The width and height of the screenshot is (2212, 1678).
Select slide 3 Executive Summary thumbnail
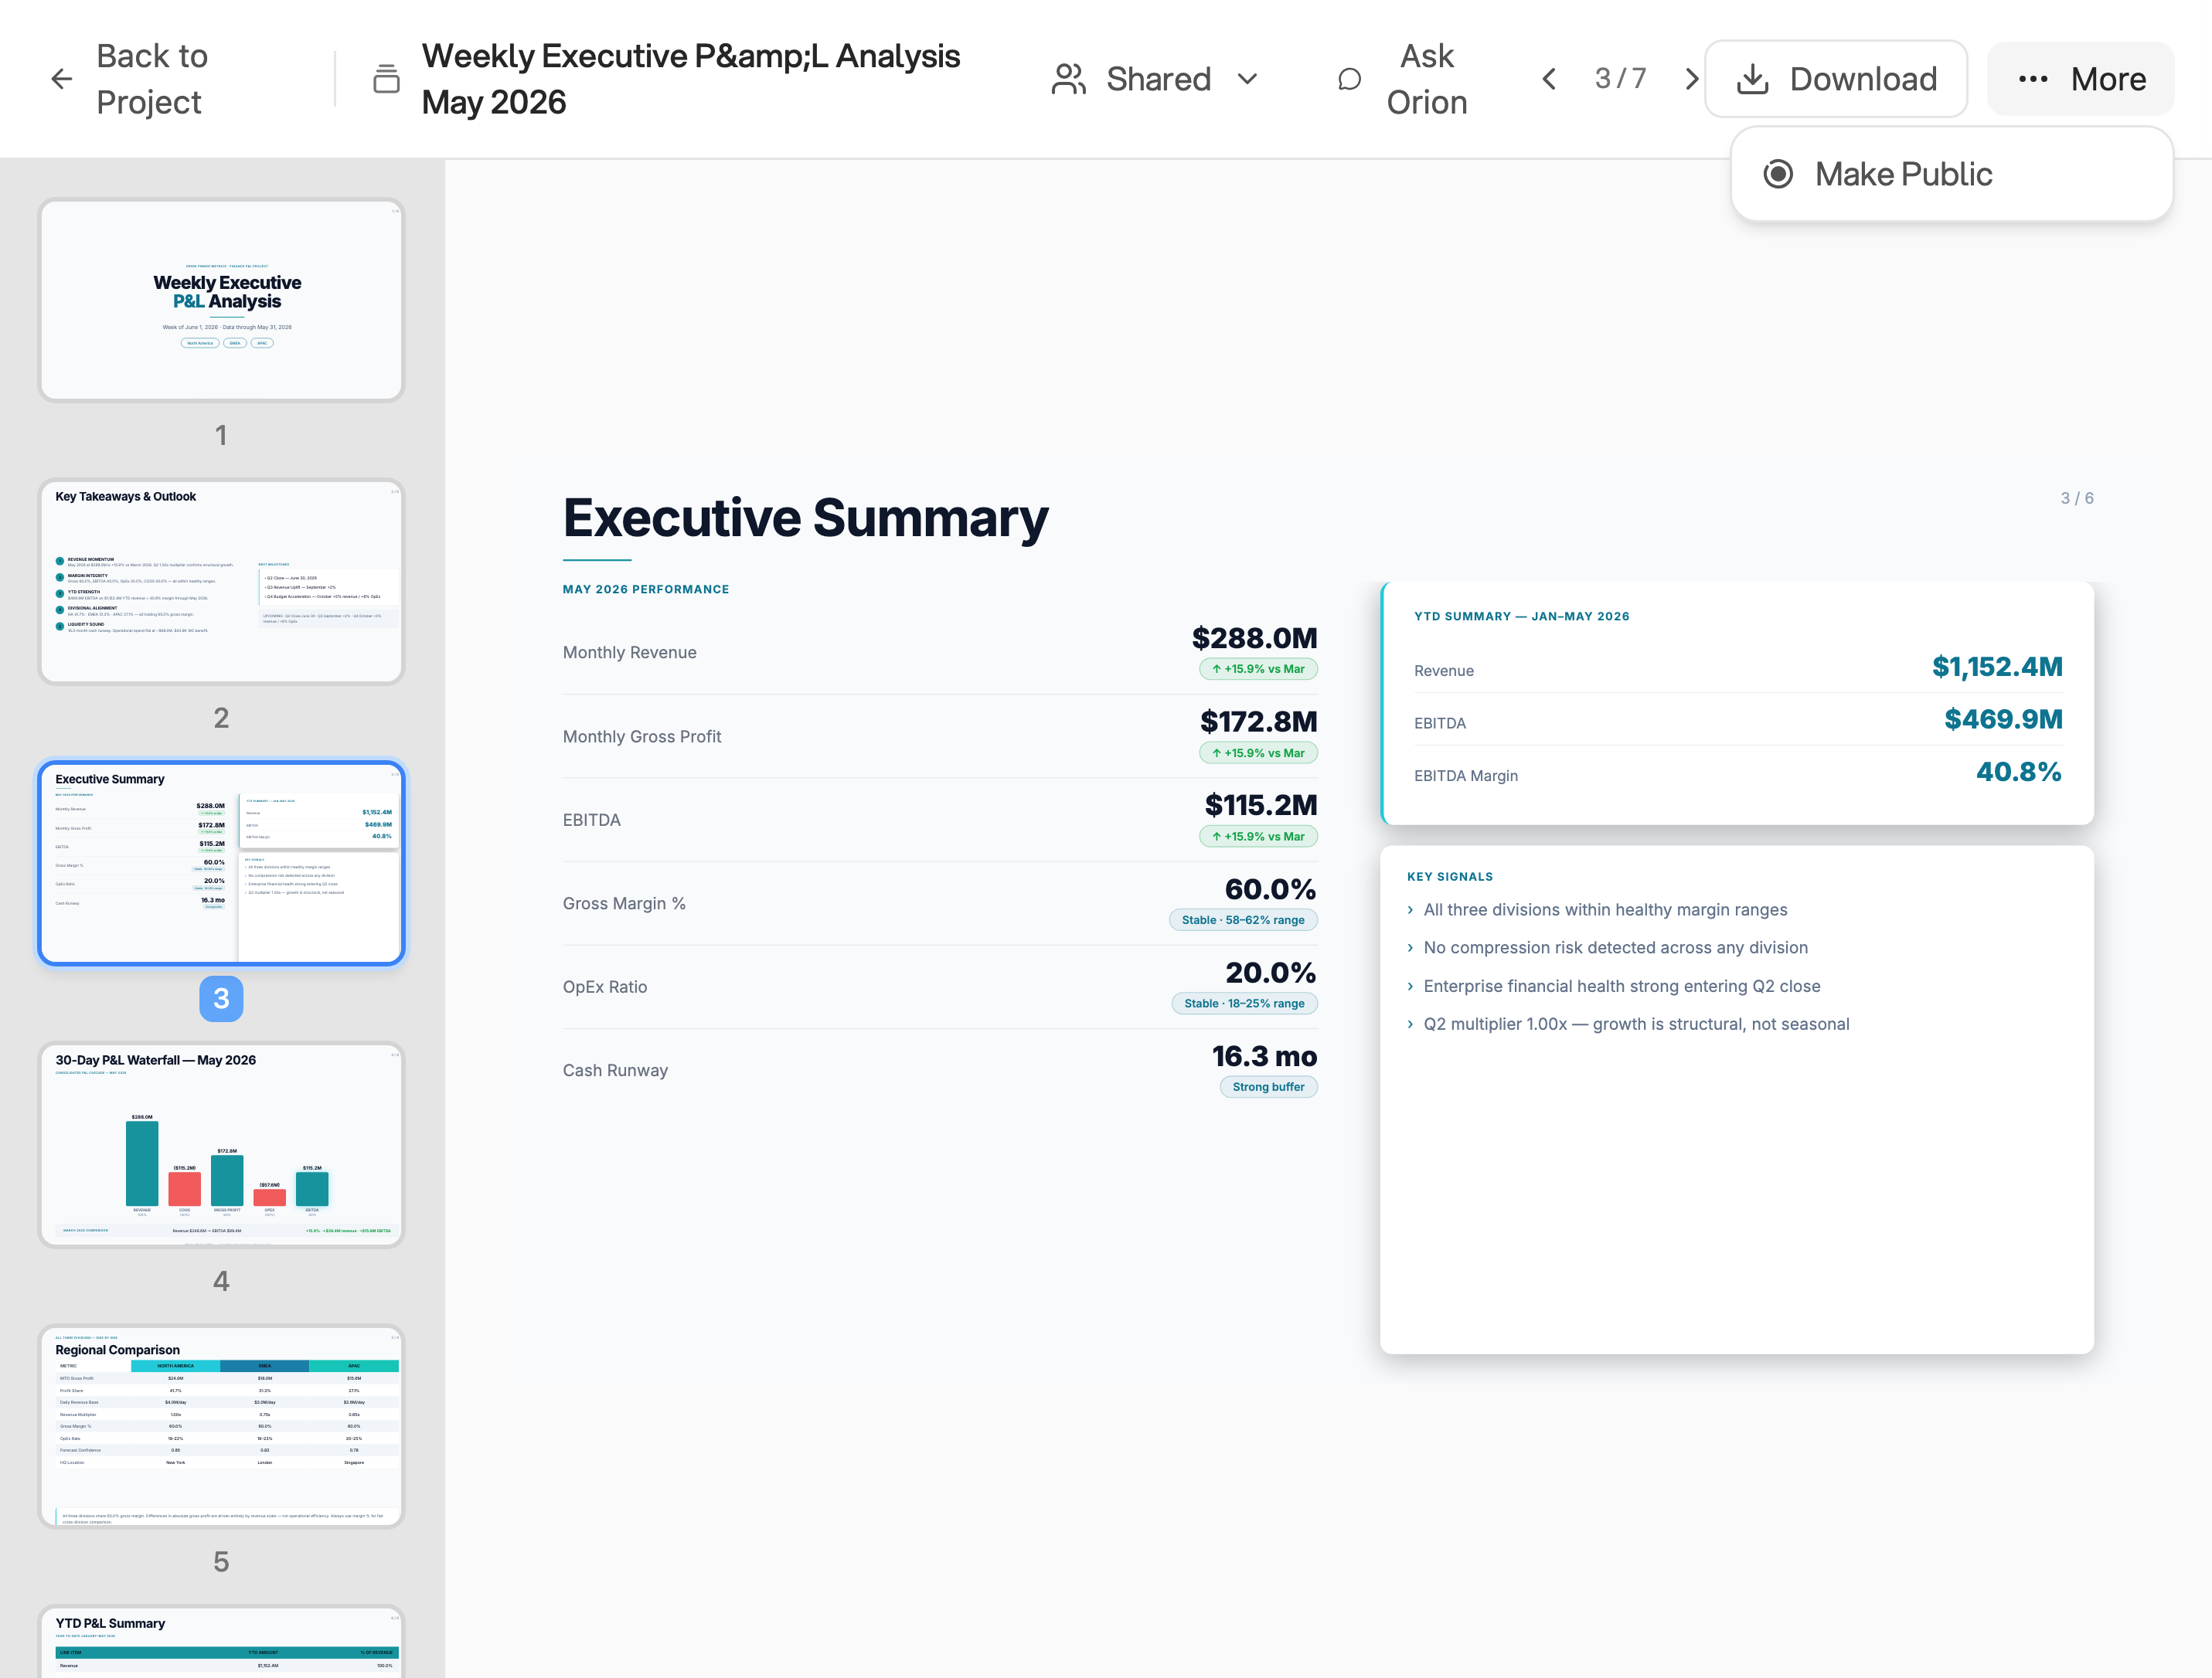coord(221,864)
